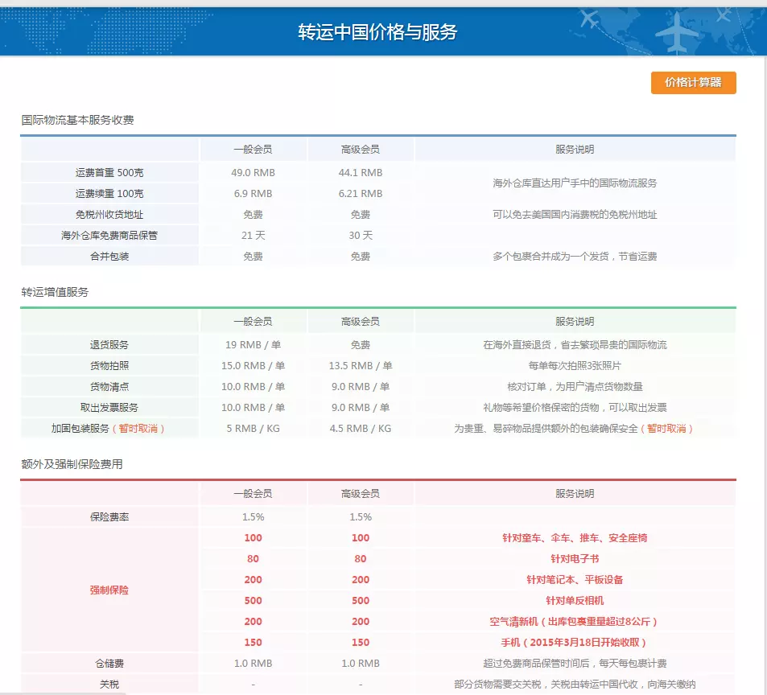Select the 额外及强制保险费用 section heading
Screen dimensions: 767x695
tap(72, 464)
